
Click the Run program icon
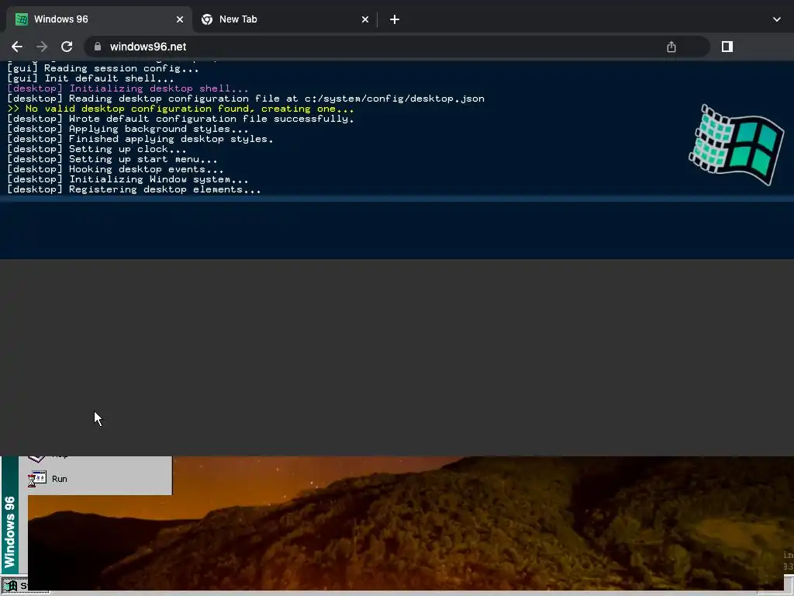coord(37,478)
